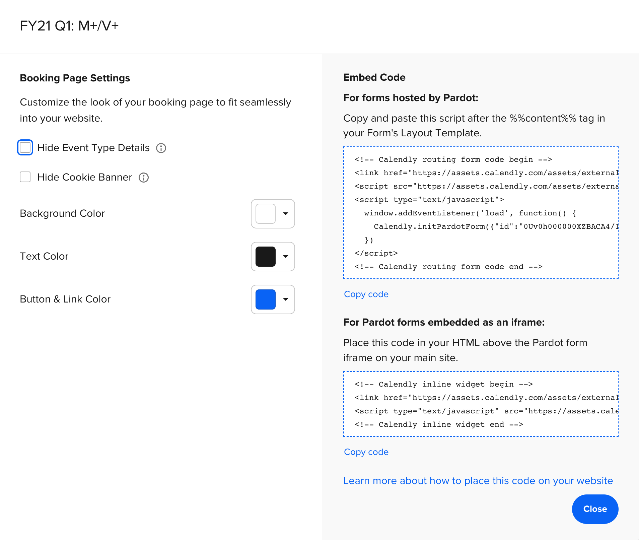639x540 pixels.
Task: Click the Text Color label
Action: (44, 256)
